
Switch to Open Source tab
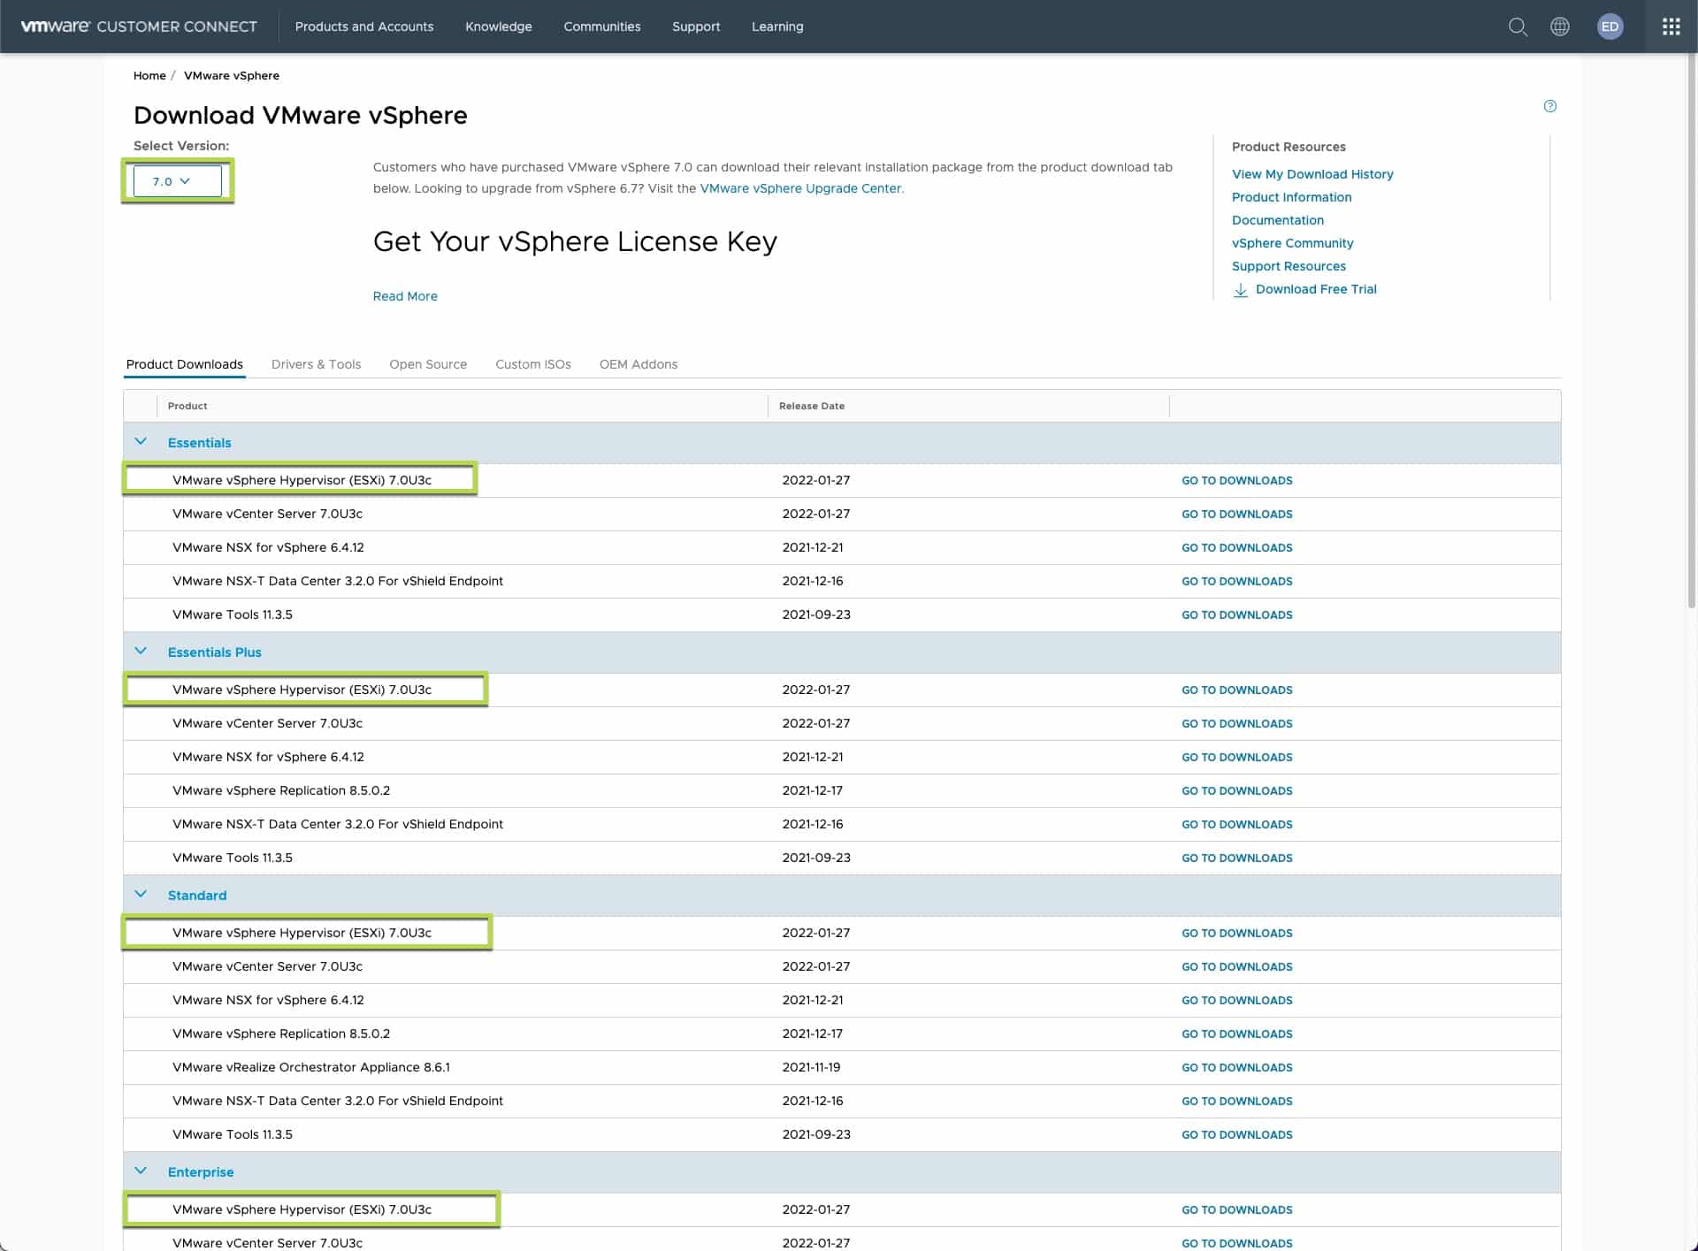pyautogui.click(x=428, y=364)
